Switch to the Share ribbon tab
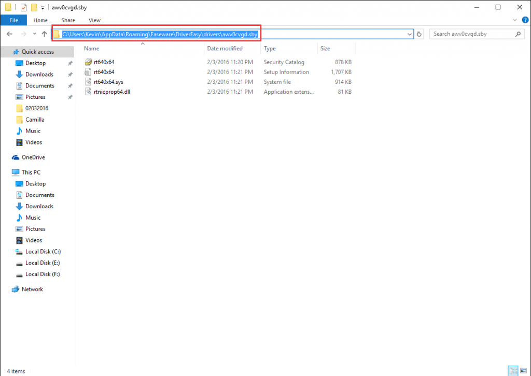531x376 pixels. coord(68,20)
